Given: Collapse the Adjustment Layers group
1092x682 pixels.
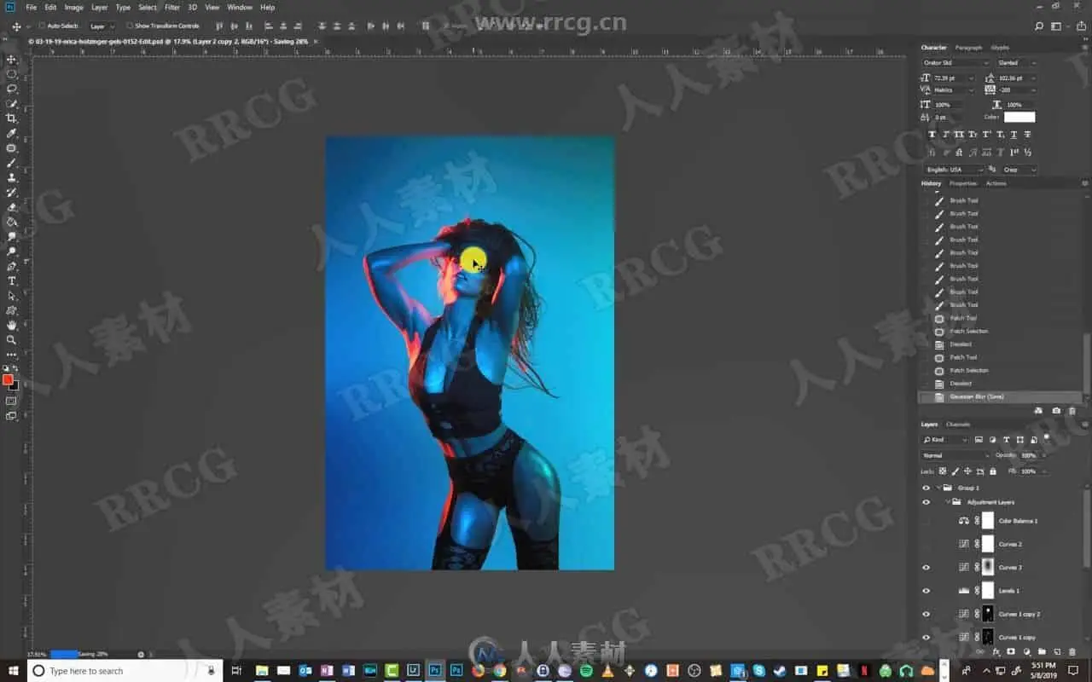Looking at the screenshot, I should tap(947, 502).
